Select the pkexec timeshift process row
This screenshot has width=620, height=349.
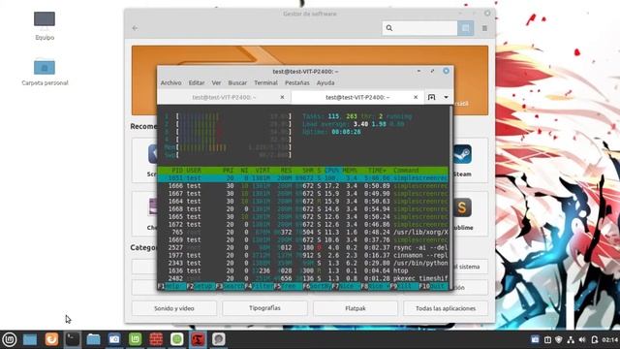[303, 278]
